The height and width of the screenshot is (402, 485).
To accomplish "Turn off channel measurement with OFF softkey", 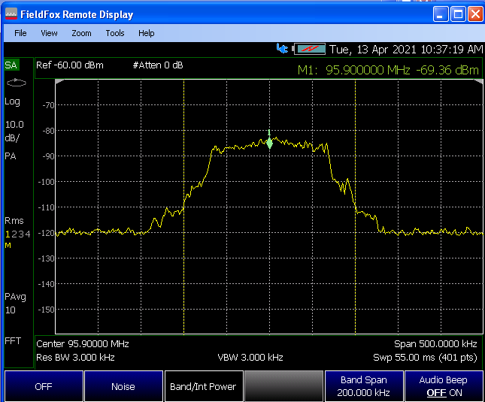I will (43, 386).
